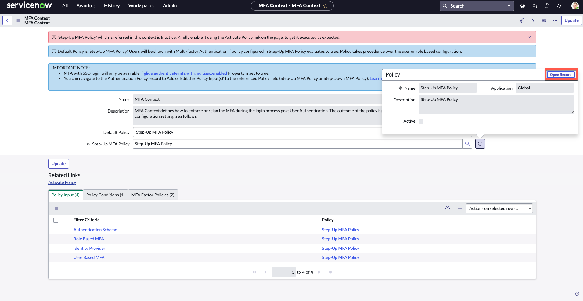Click the Update button in the header
The image size is (583, 301).
click(572, 20)
